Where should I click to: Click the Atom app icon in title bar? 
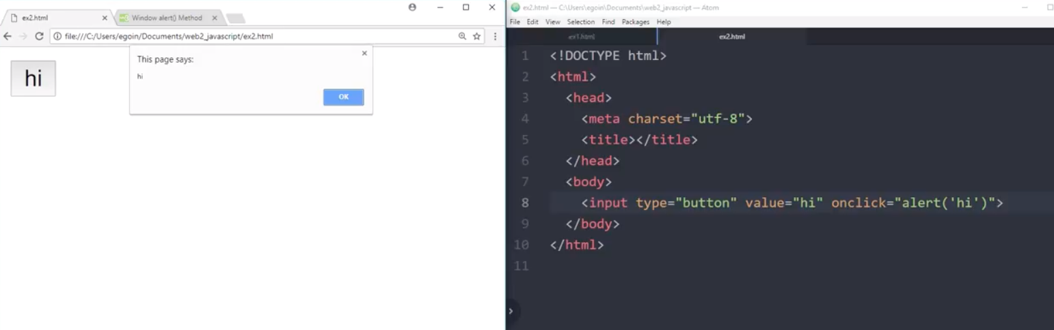pyautogui.click(x=515, y=7)
